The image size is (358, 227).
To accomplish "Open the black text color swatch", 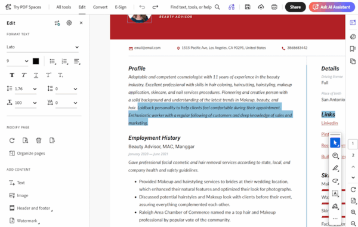I will point(36,62).
